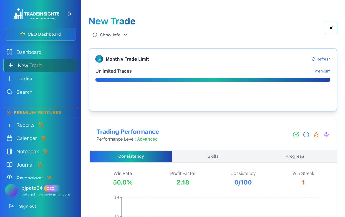Click the Journal open-book icon
The image size is (345, 217).
pos(9,165)
